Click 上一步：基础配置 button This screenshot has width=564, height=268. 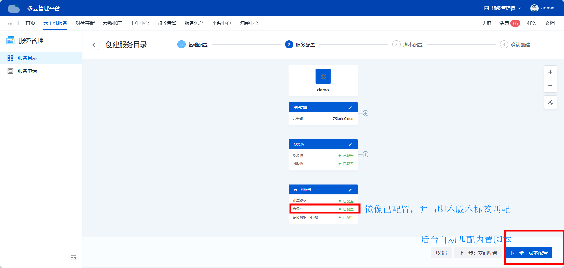(478, 253)
